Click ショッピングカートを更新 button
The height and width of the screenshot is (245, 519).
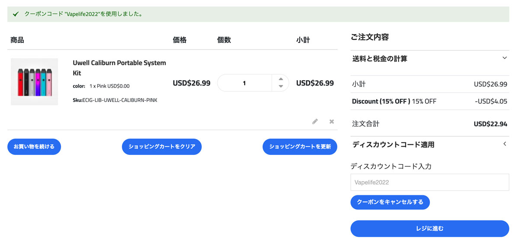(x=300, y=147)
